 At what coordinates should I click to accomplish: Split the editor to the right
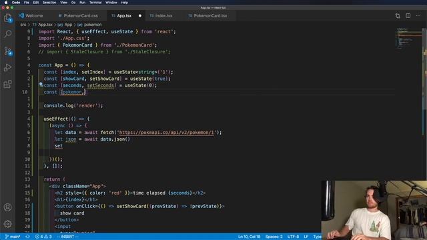[408, 16]
